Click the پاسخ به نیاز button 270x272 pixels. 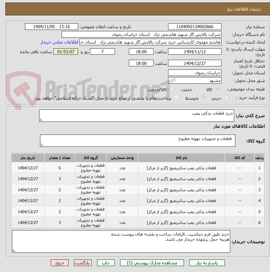coord(207,263)
